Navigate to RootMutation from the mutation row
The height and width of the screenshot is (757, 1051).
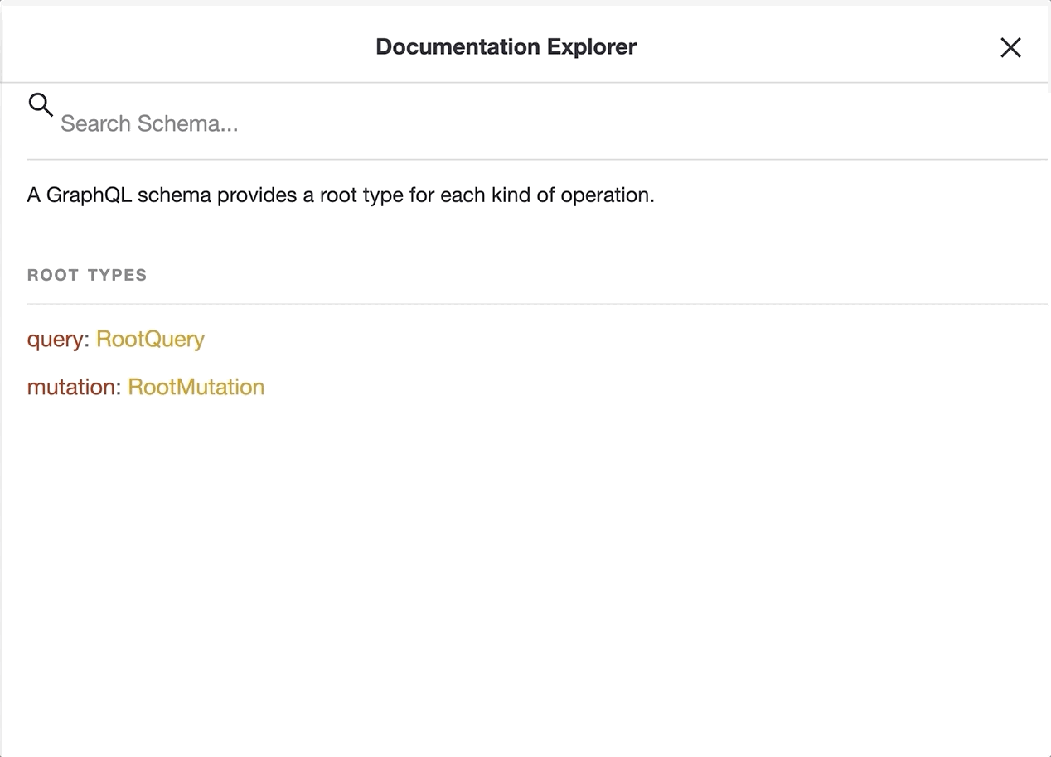(196, 387)
